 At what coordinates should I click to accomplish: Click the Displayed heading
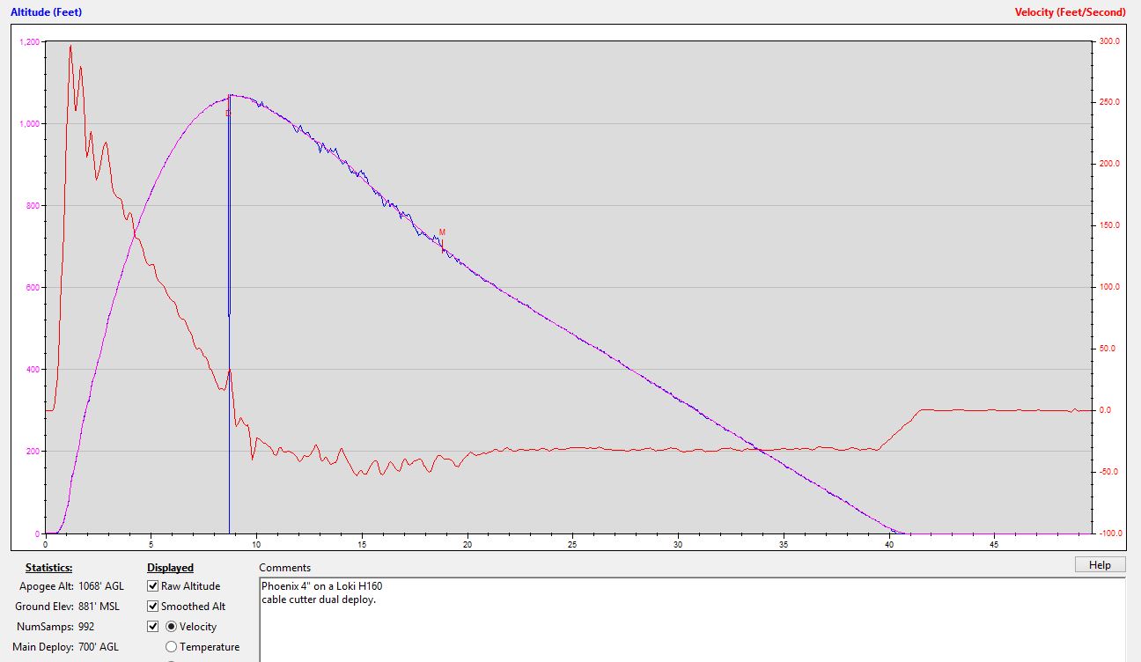(170, 568)
